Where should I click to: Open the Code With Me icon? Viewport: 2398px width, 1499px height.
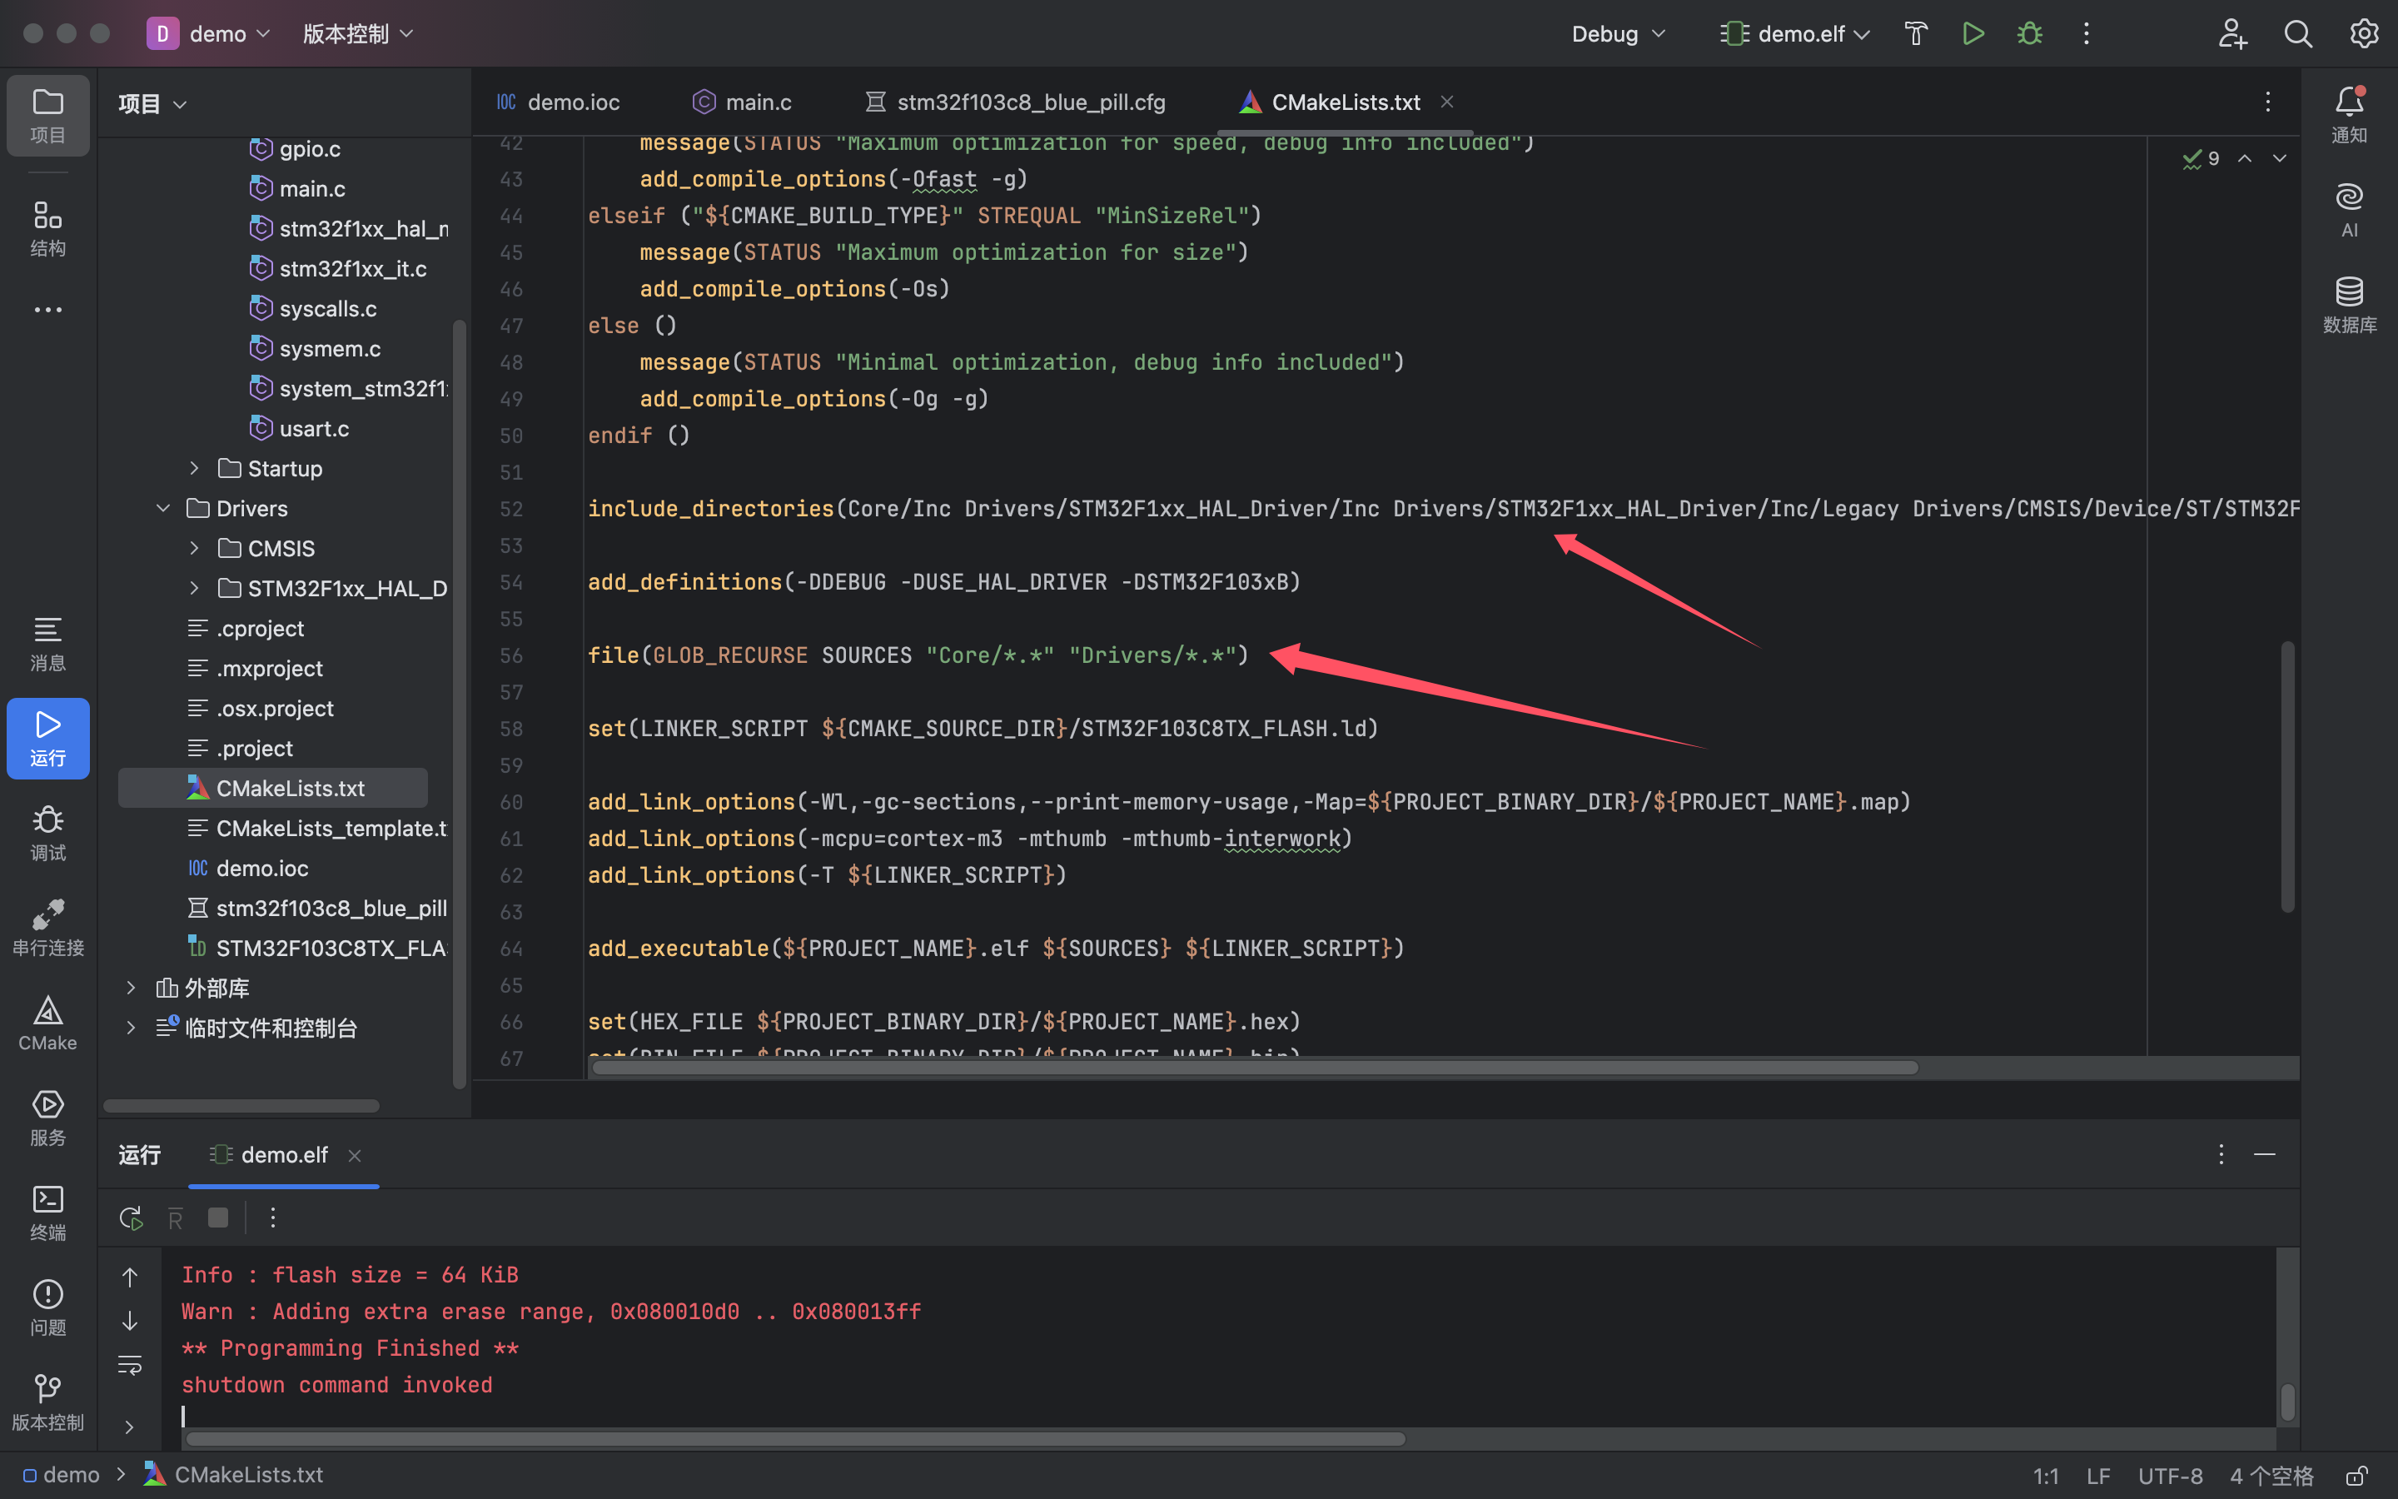pyautogui.click(x=2232, y=33)
